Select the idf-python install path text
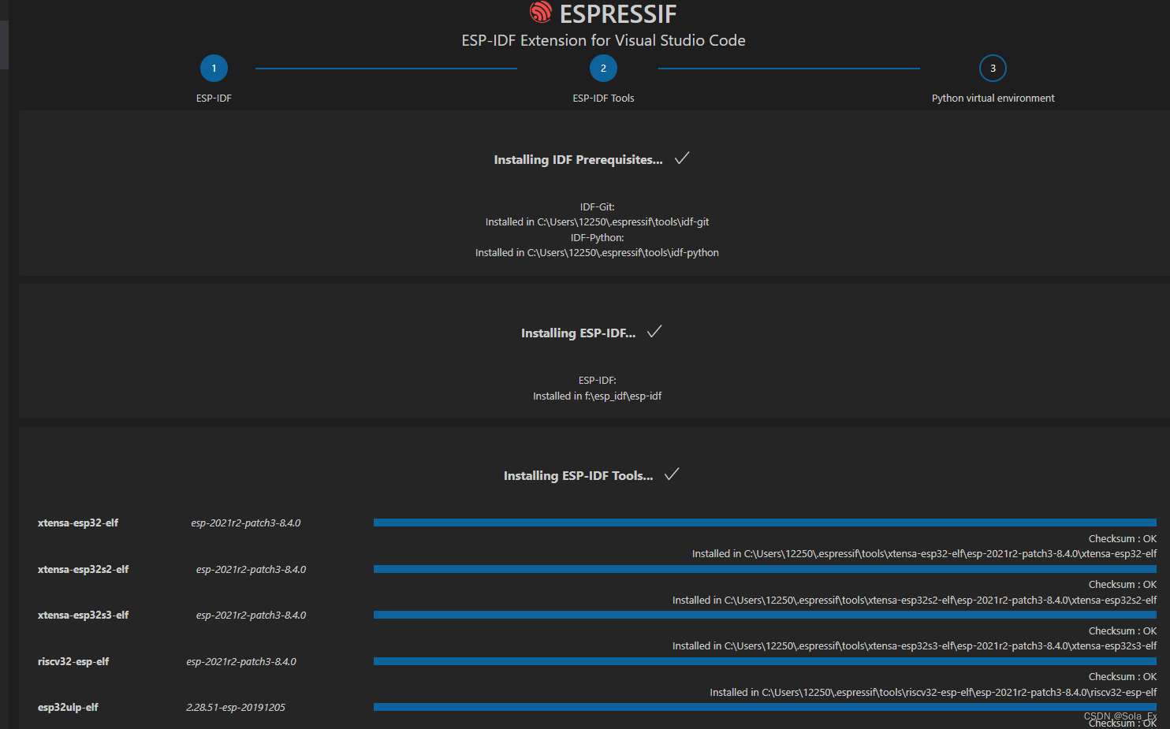 [x=597, y=253]
